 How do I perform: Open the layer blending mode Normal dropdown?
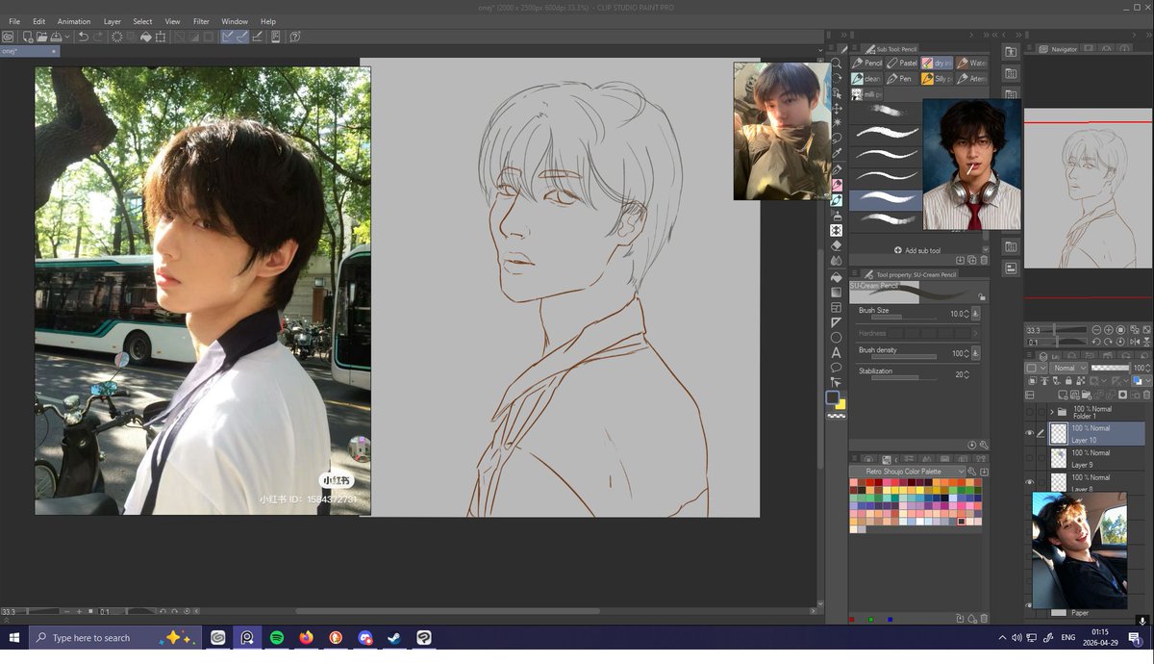1068,368
